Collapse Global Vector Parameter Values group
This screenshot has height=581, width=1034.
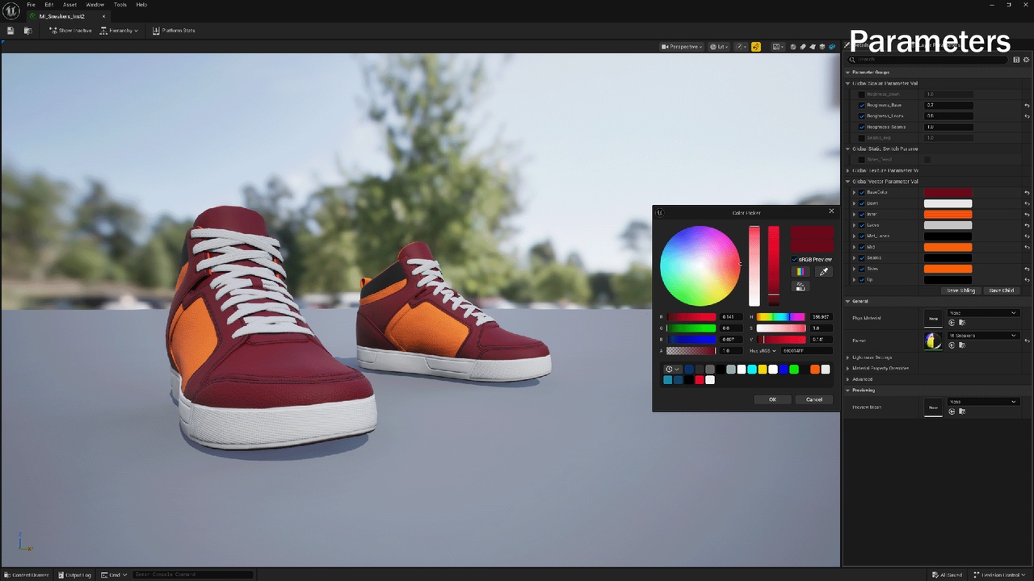click(848, 182)
